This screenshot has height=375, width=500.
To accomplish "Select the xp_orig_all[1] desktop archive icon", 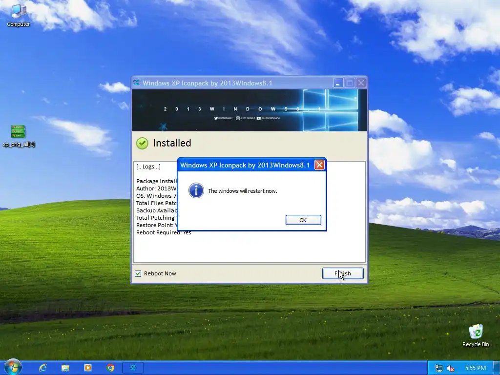I will 19,136.
